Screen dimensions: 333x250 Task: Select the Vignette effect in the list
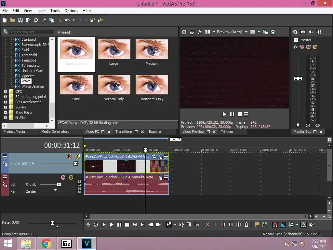(28, 76)
